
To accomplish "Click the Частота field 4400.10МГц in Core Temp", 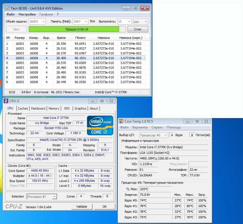I will (173, 158).
